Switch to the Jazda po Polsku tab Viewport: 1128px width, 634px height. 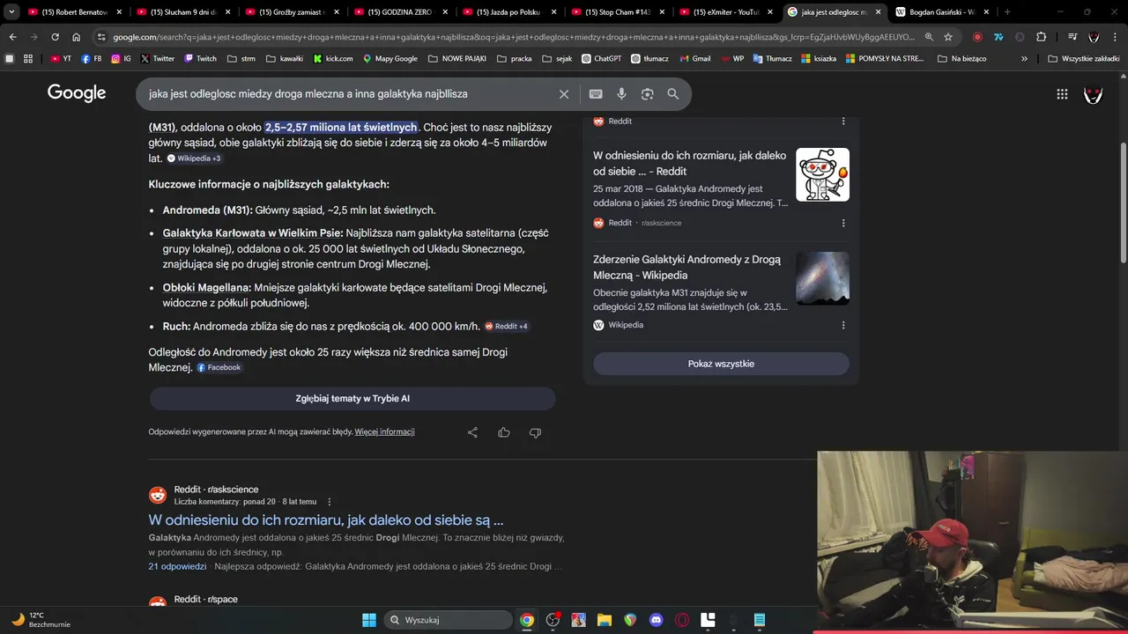coord(508,12)
